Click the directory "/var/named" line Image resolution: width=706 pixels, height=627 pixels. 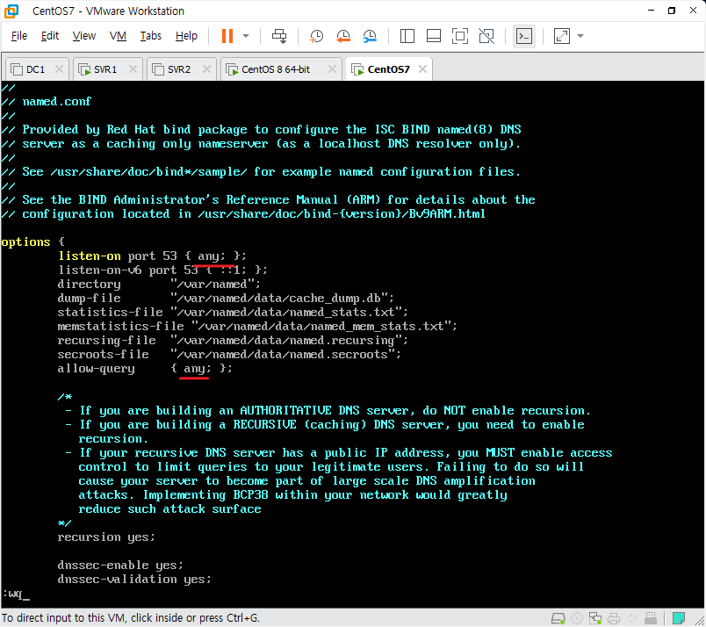(159, 284)
